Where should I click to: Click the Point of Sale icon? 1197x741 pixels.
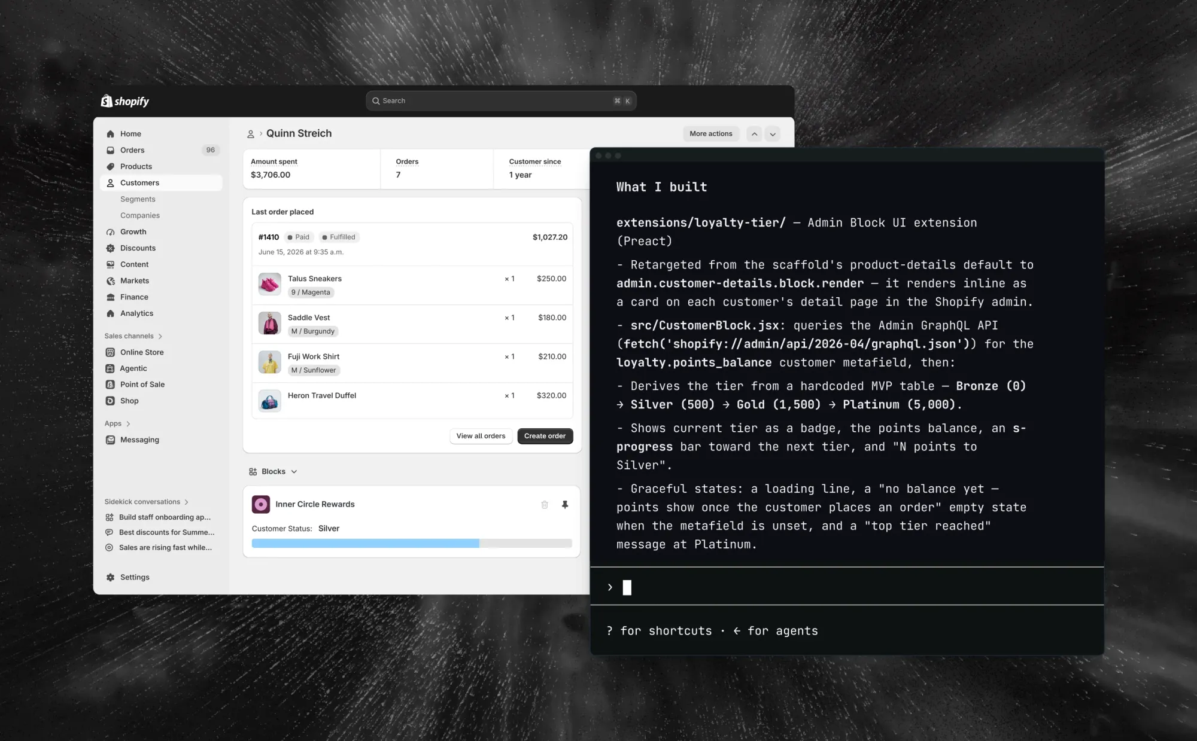(x=110, y=385)
